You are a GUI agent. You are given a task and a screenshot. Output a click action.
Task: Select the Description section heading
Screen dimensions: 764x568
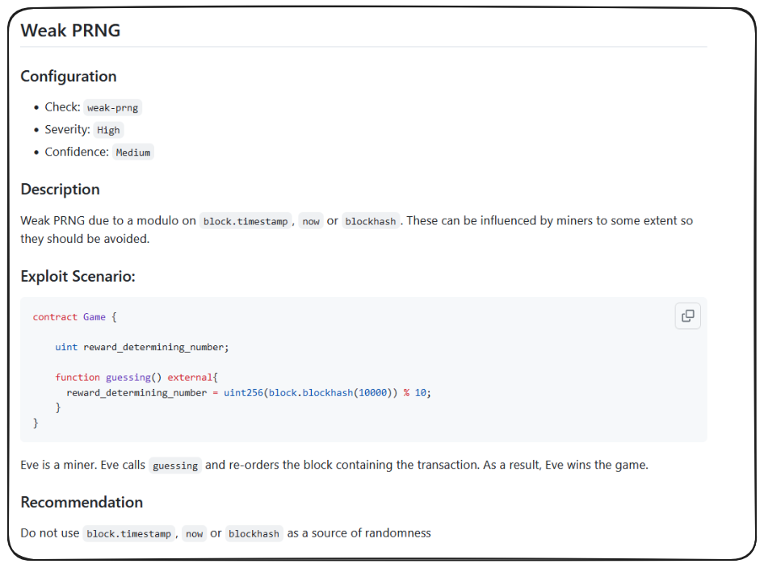[x=60, y=190]
